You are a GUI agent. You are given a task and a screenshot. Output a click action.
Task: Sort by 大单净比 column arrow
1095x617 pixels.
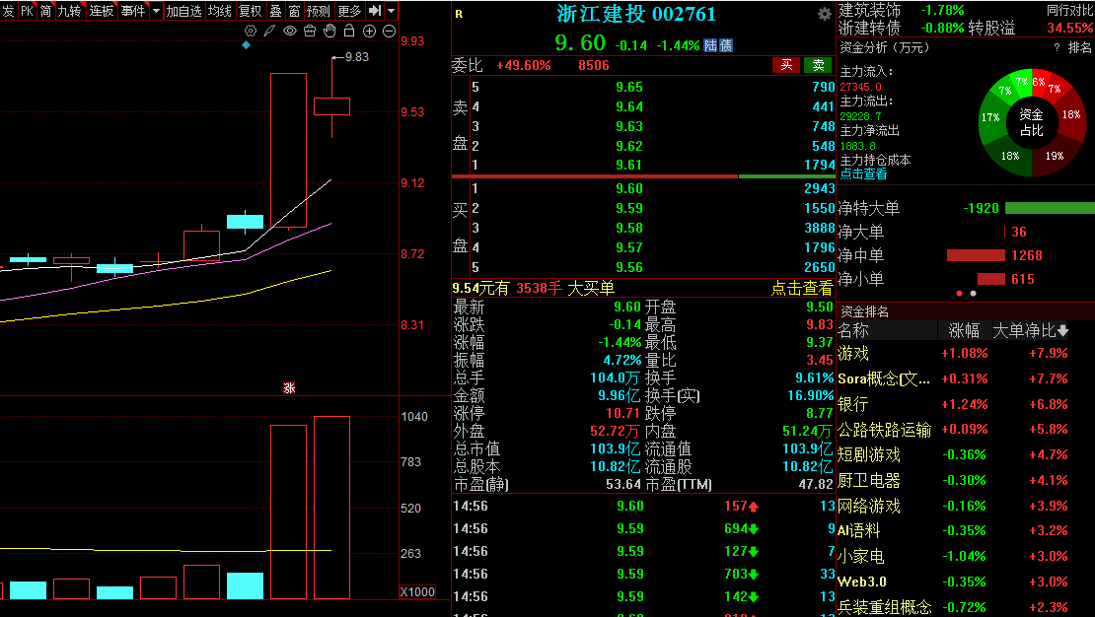(1062, 331)
